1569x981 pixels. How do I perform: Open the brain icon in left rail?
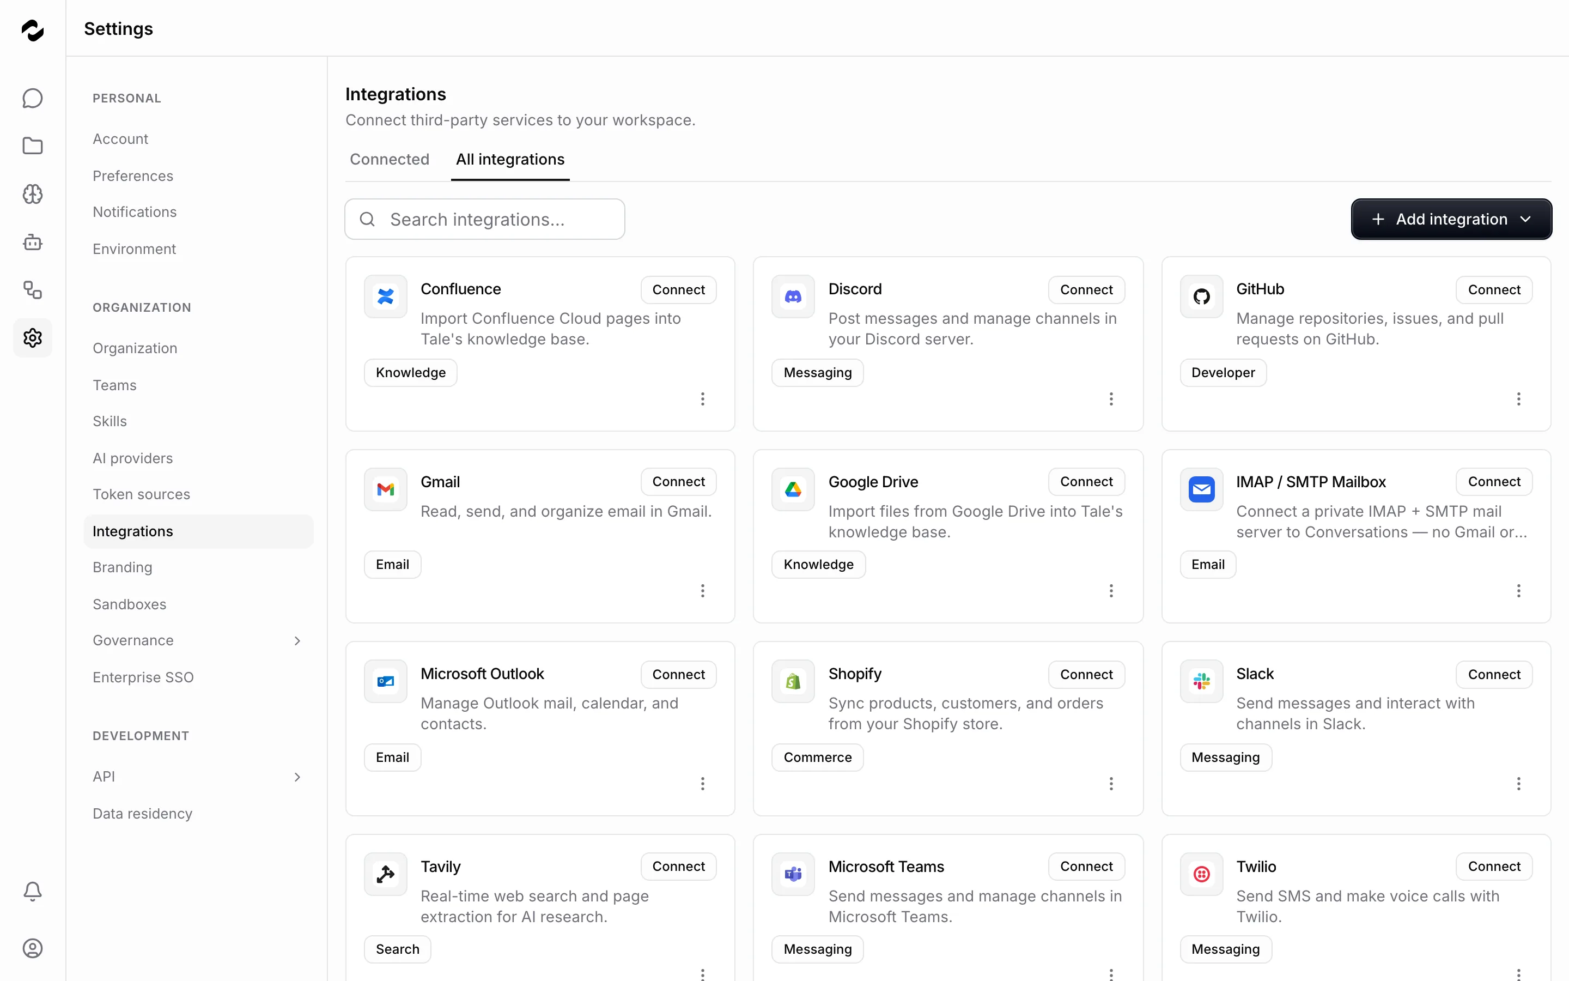[33, 194]
